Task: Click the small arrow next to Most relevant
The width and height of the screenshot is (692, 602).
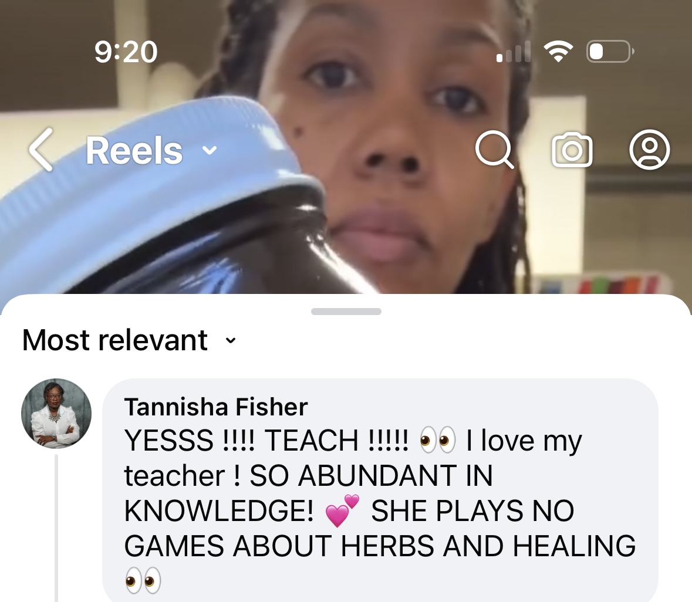Action: tap(231, 340)
